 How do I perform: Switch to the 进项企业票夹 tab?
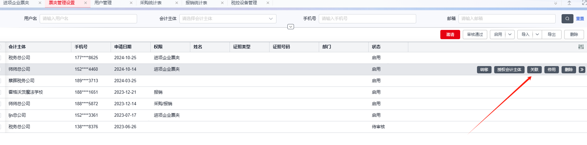click(x=17, y=3)
